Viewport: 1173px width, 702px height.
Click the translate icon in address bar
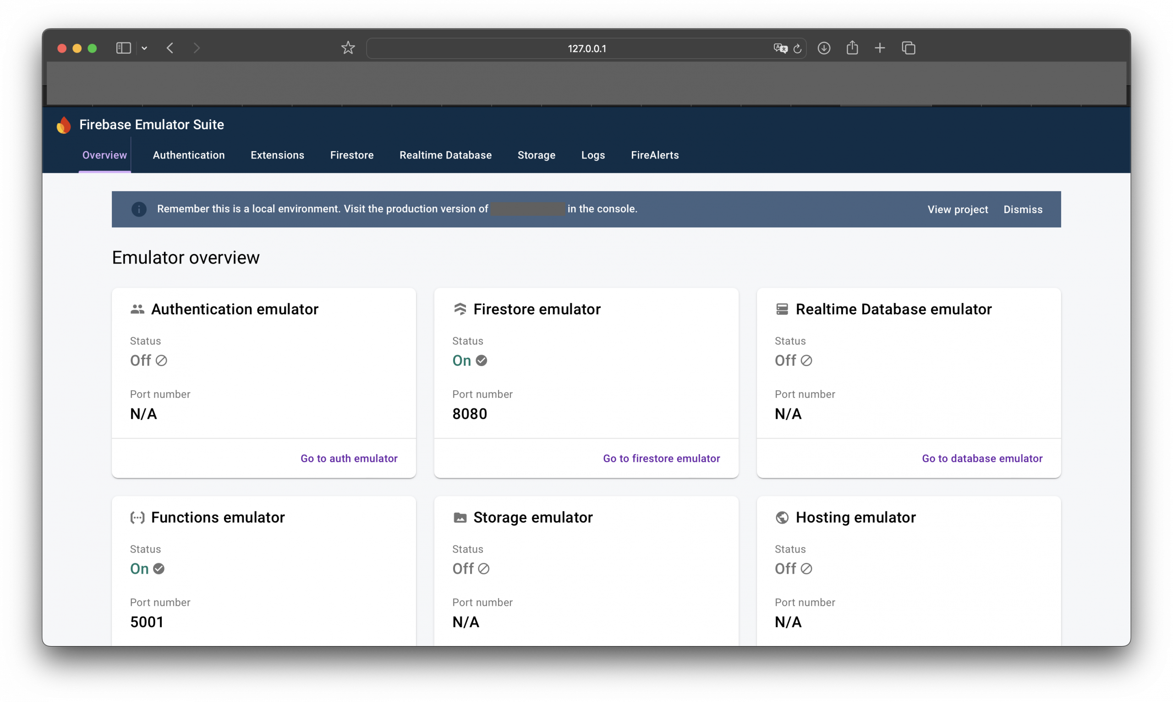click(x=780, y=48)
